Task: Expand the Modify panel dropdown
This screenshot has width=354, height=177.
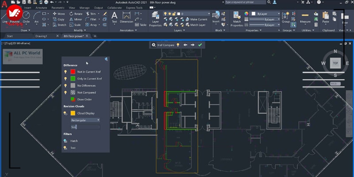Action: pyautogui.click(x=80, y=30)
